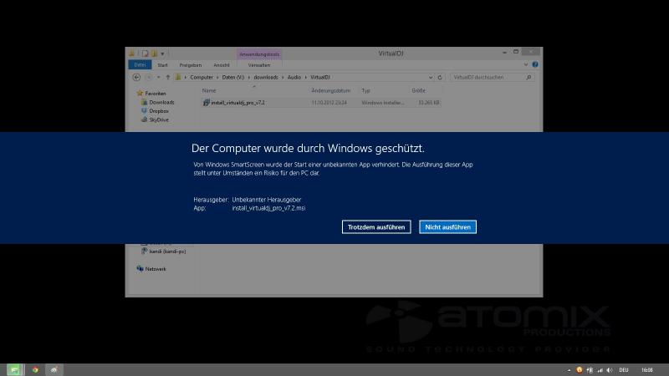Open Downloads in the Favoriten list
Screen dimensions: 669x376
pos(161,102)
